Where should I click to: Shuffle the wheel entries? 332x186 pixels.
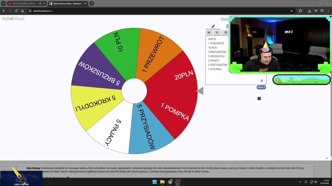tap(209, 33)
